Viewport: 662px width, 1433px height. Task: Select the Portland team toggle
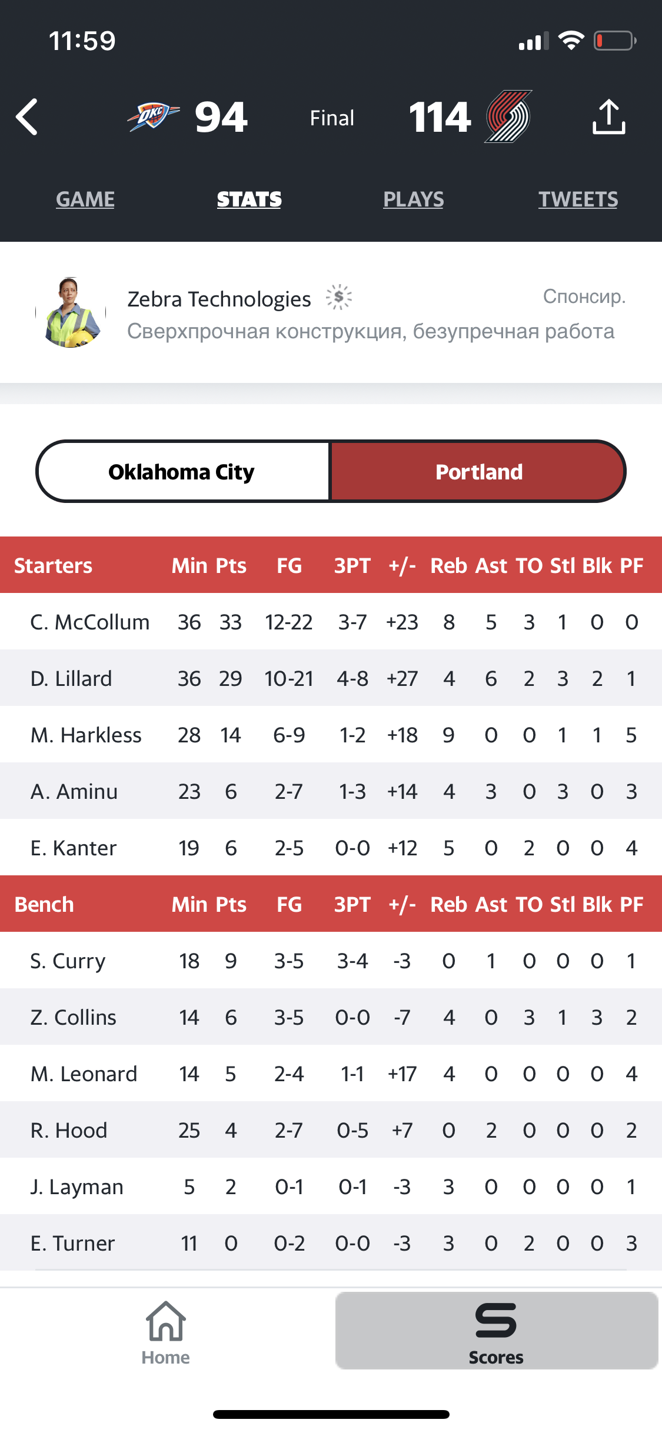point(478,472)
